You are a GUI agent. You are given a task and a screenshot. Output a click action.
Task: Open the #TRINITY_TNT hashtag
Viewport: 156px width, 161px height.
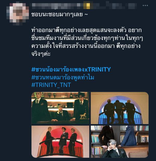(51, 85)
